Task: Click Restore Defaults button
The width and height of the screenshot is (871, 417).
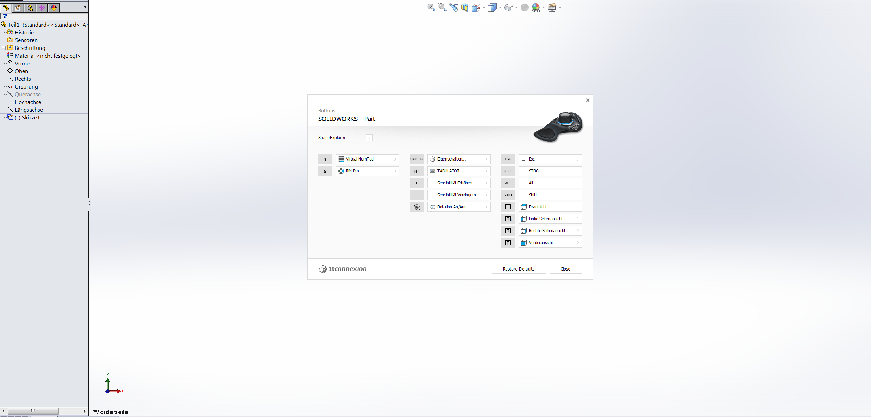Action: coord(519,269)
